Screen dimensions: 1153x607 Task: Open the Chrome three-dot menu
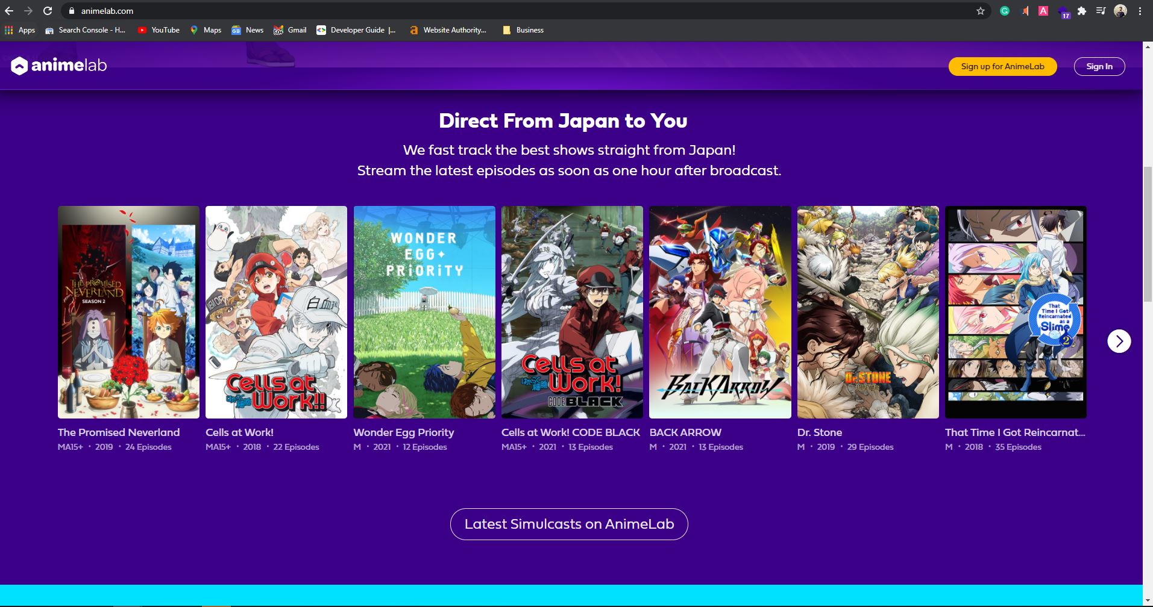tap(1140, 11)
